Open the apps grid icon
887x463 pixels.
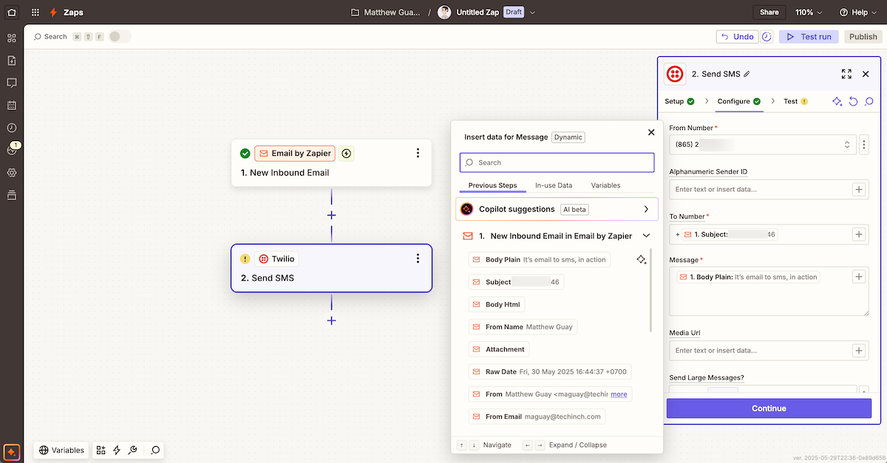click(35, 13)
